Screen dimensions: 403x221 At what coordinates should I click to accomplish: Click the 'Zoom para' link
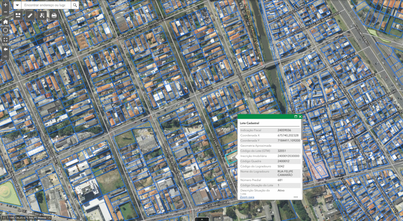coord(247,197)
